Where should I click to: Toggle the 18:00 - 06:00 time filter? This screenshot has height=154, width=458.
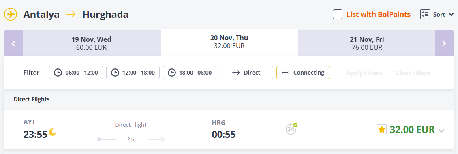point(190,73)
